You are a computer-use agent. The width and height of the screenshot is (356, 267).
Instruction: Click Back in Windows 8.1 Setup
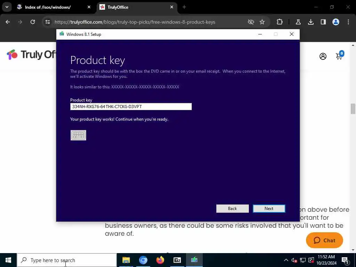point(233,209)
